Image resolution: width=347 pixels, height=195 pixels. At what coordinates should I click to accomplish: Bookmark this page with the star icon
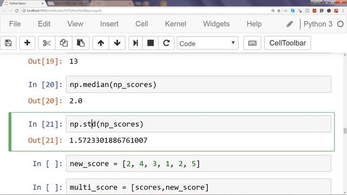279,11
